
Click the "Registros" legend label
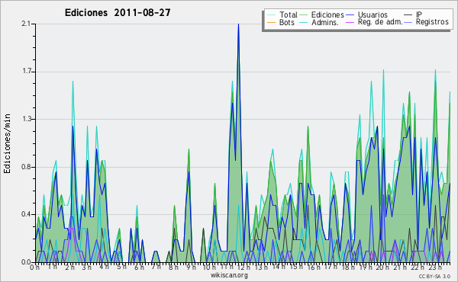pyautogui.click(x=432, y=22)
